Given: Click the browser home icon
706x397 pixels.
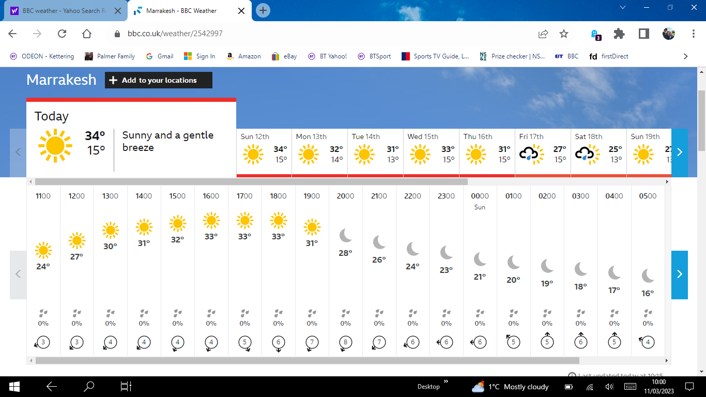Looking at the screenshot, I should coord(87,34).
